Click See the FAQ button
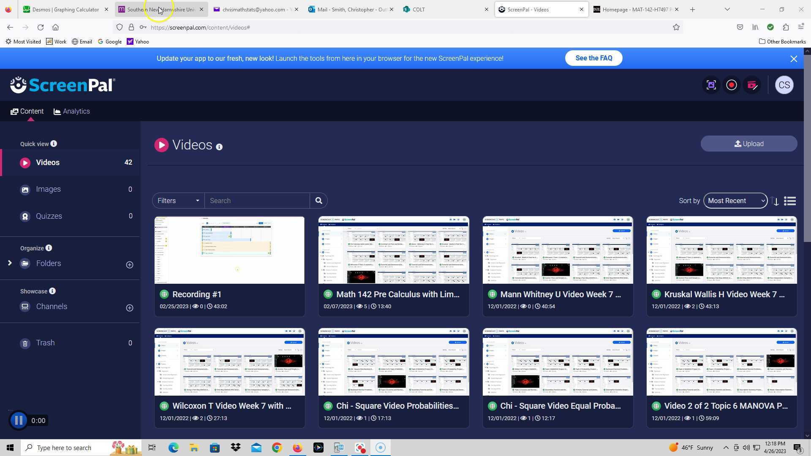This screenshot has height=456, width=811. 593,58
